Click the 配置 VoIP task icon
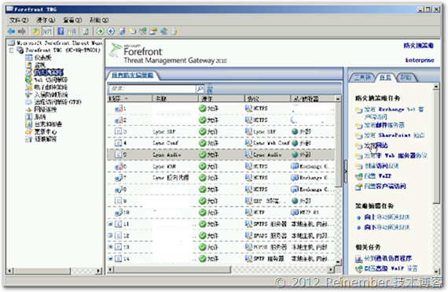Image resolution: width=448 pixels, height=292 pixels. point(358,176)
